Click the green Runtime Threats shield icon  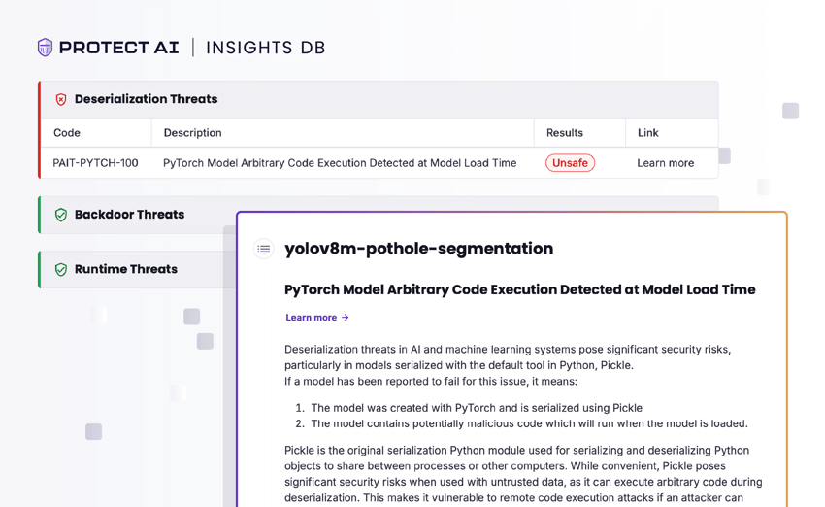(x=61, y=270)
